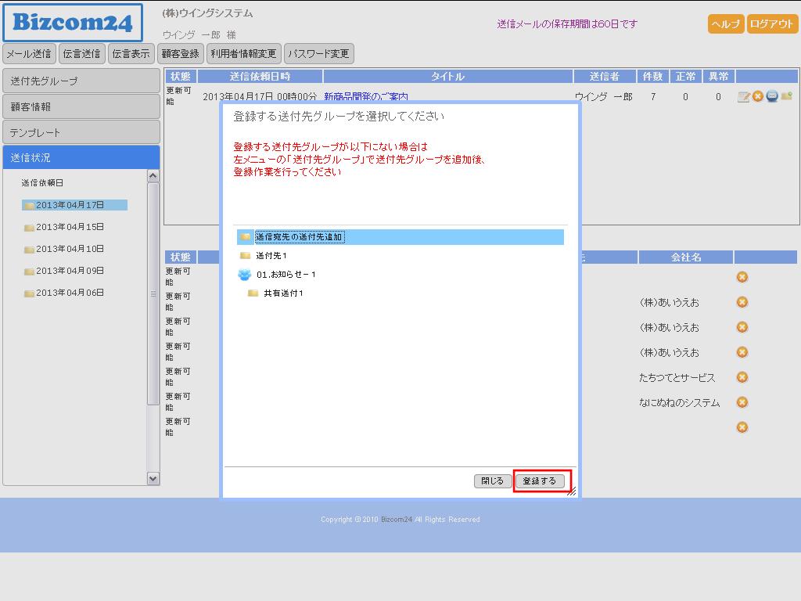Click the add-to-folder icon in the top table row

click(x=786, y=96)
